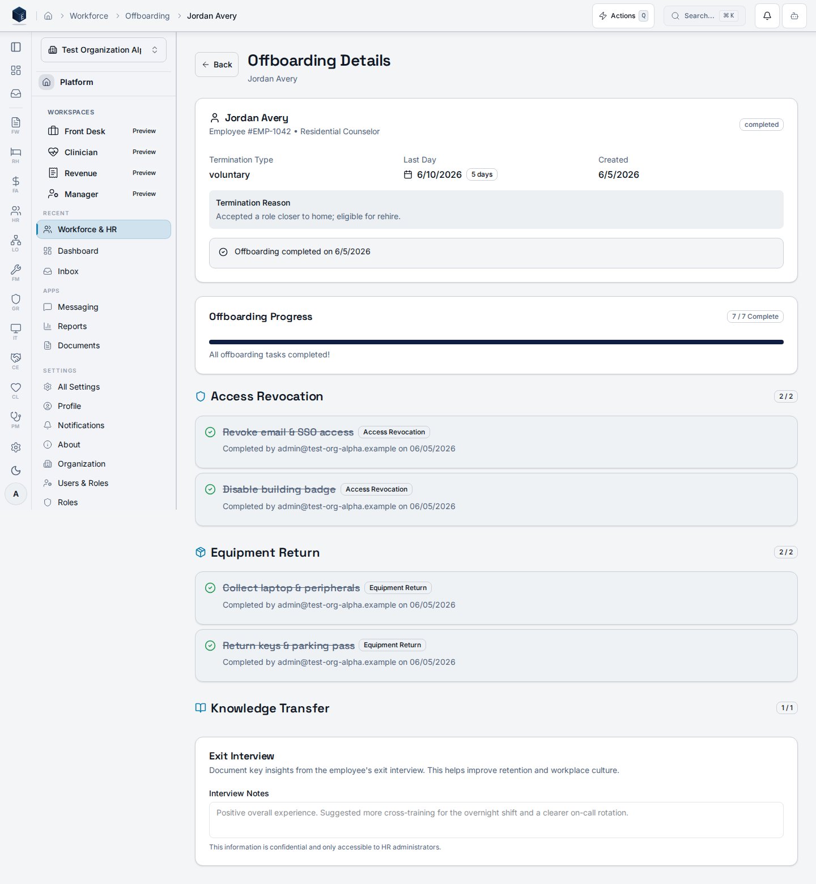Open the CL heart module icon
The width and height of the screenshot is (816, 884).
pos(16,390)
